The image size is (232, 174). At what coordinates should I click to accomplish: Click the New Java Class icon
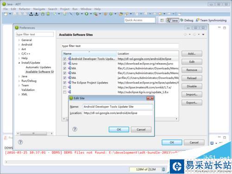(111, 14)
